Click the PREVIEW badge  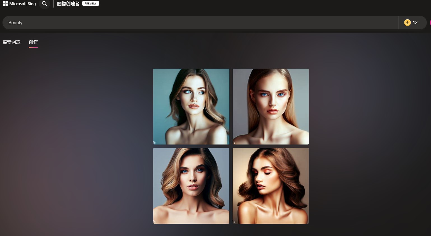pos(90,4)
